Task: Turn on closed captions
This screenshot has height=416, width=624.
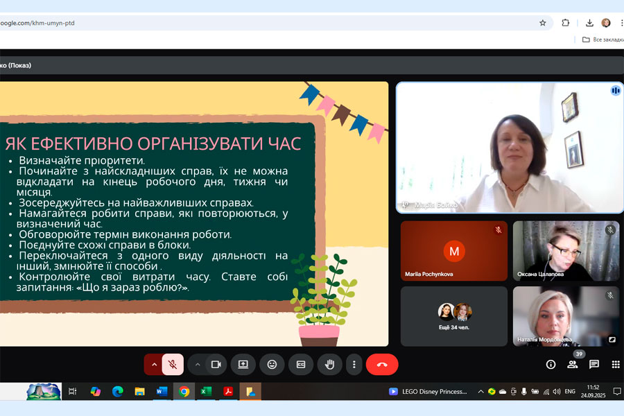Action: [x=301, y=364]
